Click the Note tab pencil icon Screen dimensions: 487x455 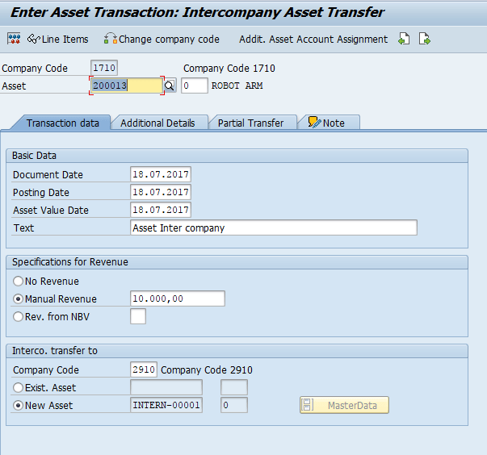pyautogui.click(x=313, y=123)
